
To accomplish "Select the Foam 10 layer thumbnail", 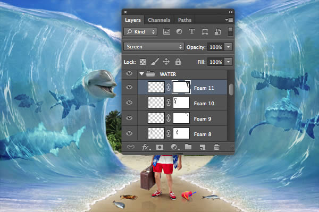I will pyautogui.click(x=156, y=103).
